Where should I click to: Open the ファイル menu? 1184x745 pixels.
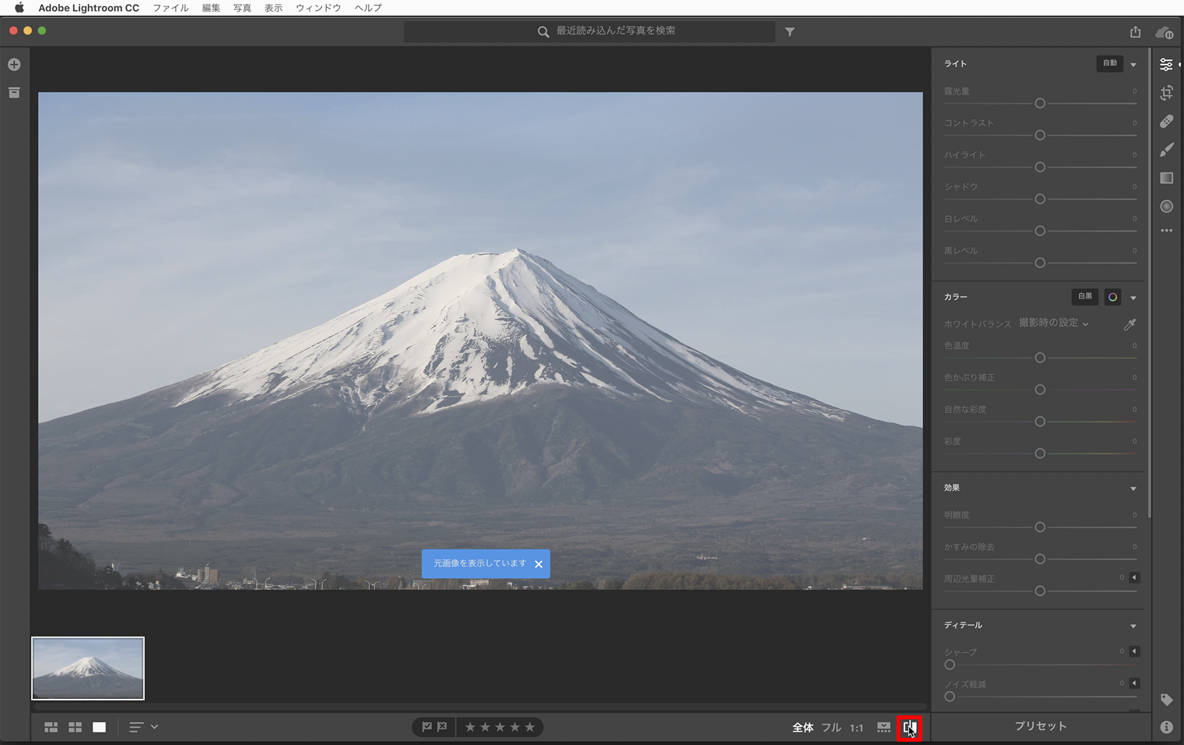tap(170, 8)
